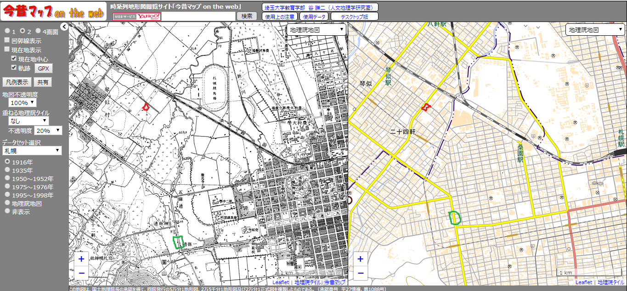Open the テスクトップ版 tab

[x=354, y=16]
